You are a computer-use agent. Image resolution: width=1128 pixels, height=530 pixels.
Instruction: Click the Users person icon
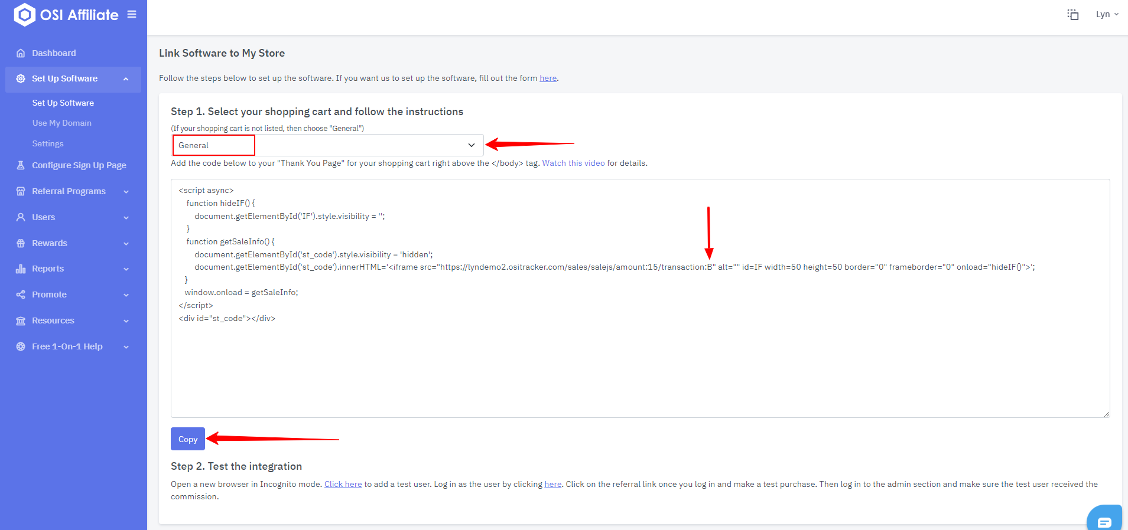click(21, 217)
